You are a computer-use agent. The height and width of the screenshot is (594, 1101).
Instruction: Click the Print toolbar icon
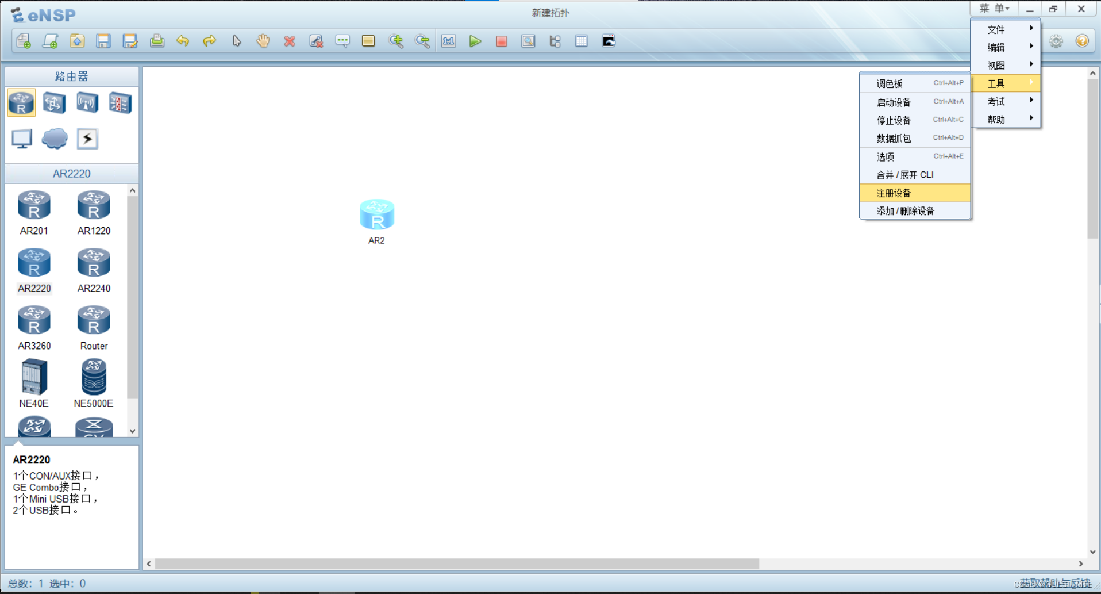pyautogui.click(x=157, y=41)
